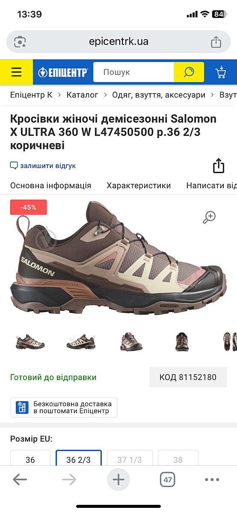Tap the Safari share icon in address bar
This screenshot has width=237, height=513.
(216, 41)
